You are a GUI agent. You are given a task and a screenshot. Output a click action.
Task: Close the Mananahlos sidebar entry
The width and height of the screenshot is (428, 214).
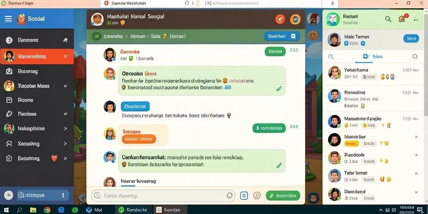click(66, 56)
